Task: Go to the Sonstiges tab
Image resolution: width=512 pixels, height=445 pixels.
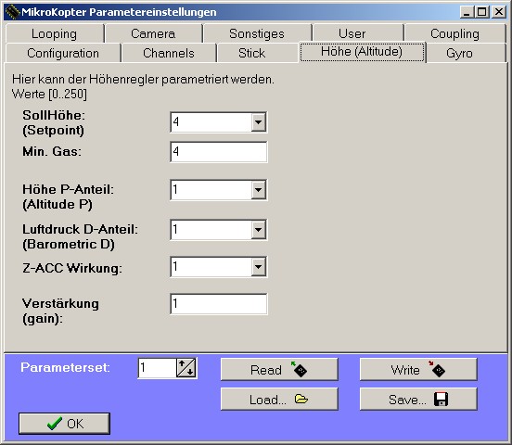Action: pyautogui.click(x=257, y=33)
